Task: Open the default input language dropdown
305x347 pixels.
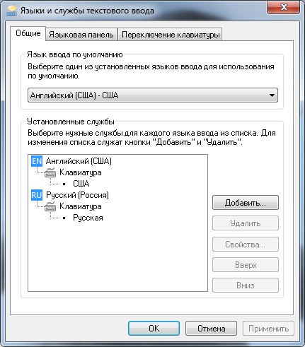Action: [x=153, y=95]
